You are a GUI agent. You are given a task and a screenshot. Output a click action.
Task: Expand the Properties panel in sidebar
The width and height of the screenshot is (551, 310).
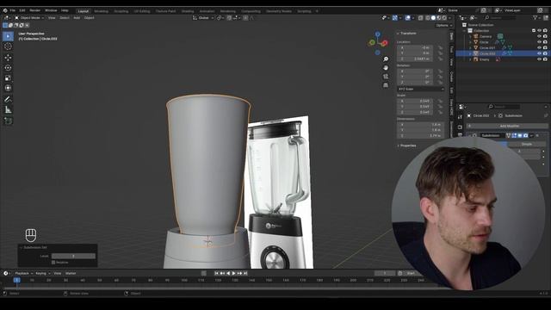[406, 146]
